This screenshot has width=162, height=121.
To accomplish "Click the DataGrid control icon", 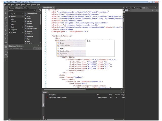I will click(x=25, y=31).
